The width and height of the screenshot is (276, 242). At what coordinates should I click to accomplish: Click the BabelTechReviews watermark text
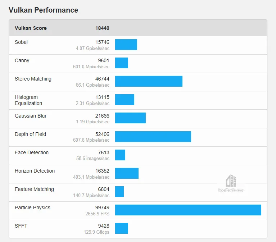[x=231, y=190]
